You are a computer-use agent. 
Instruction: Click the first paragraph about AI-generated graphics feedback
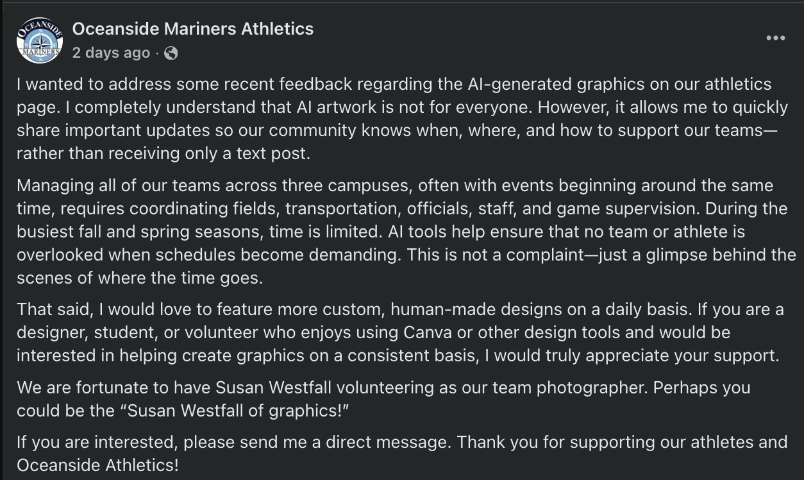[402, 118]
